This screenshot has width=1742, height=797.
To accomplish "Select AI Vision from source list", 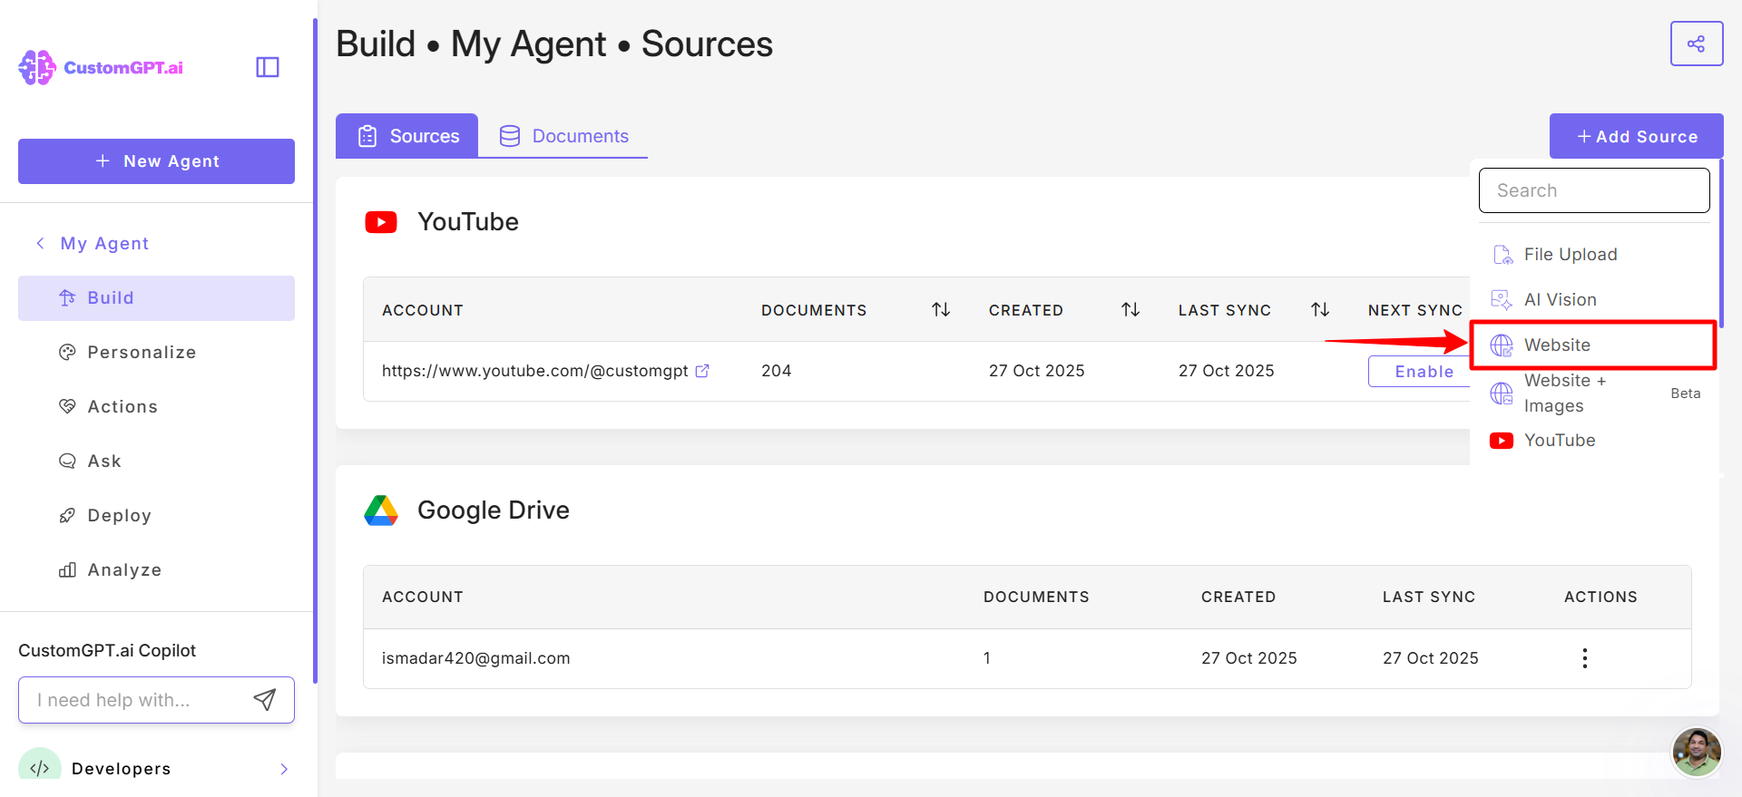I will 1594,300.
